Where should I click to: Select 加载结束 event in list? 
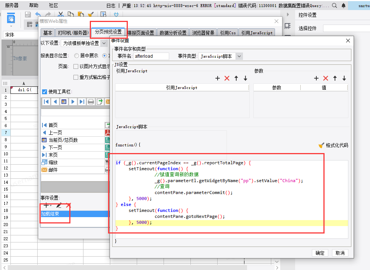pyautogui.click(x=75, y=214)
